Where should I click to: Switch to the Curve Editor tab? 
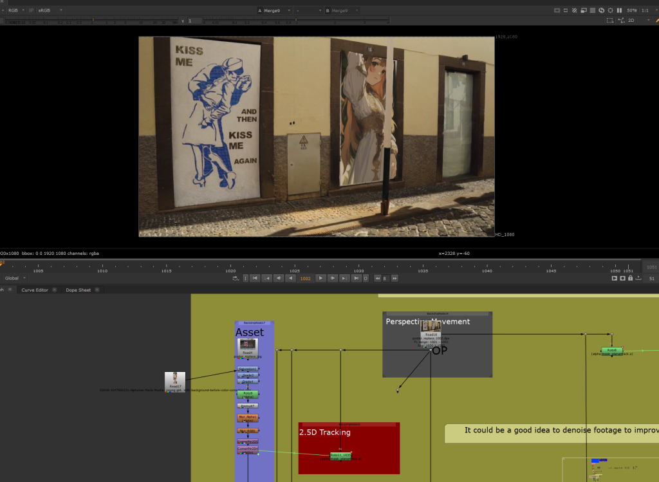[35, 290]
